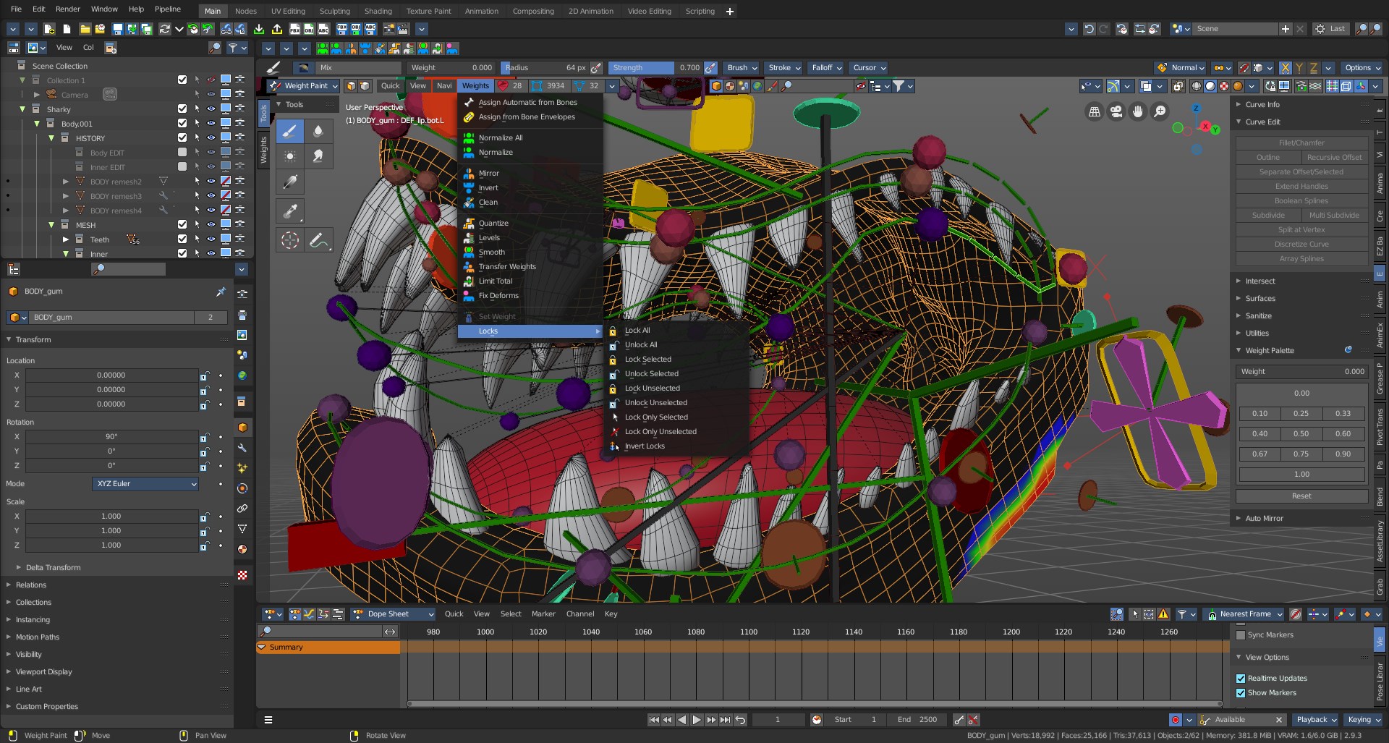Toggle Teeth collection visibility eye
The height and width of the screenshot is (743, 1389).
[x=211, y=239]
